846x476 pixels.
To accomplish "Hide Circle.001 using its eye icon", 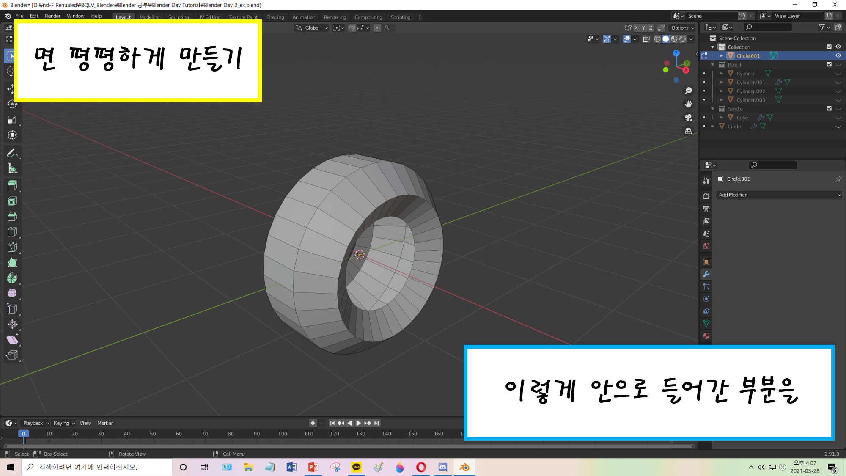I will [838, 56].
